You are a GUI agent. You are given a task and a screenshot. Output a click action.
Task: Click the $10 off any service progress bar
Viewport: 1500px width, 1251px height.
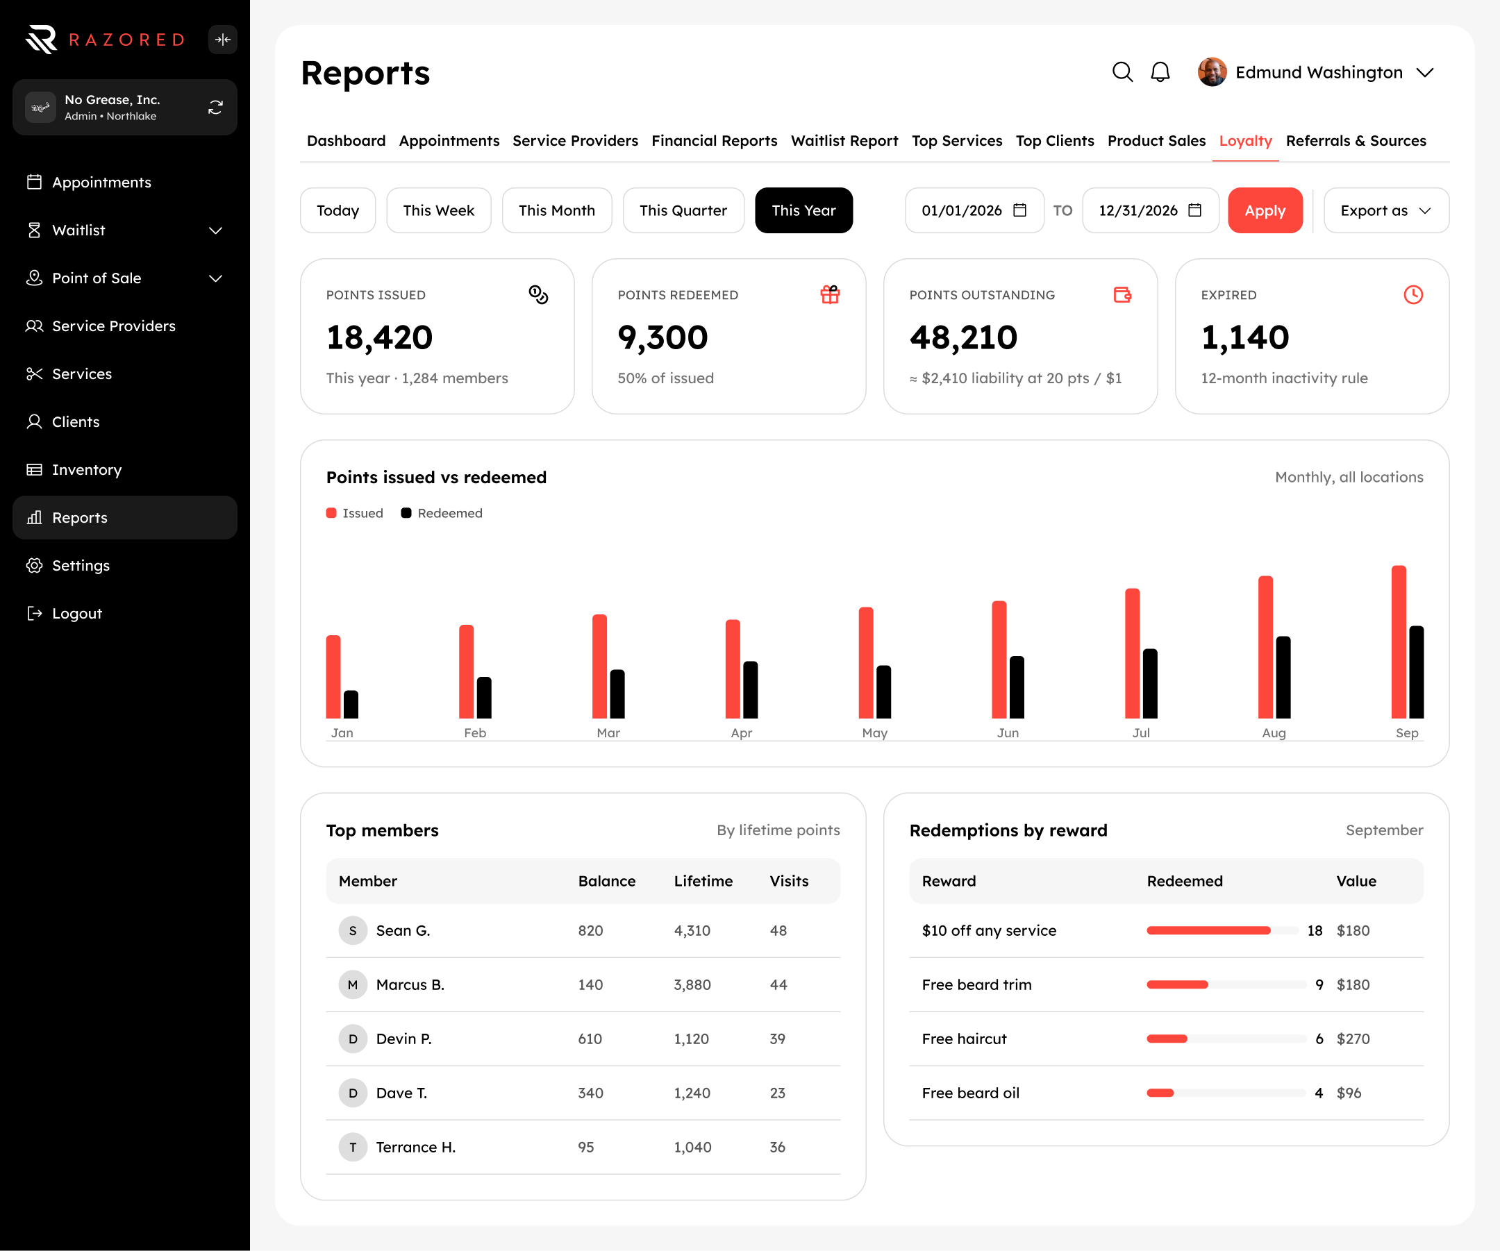1222,930
